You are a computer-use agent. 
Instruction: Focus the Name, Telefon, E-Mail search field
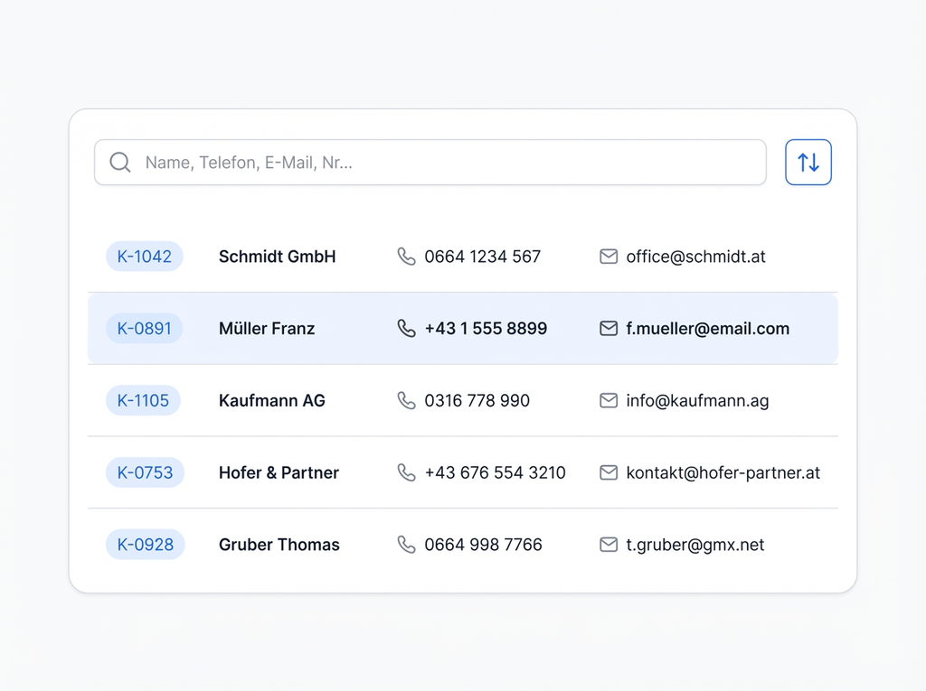pos(443,163)
